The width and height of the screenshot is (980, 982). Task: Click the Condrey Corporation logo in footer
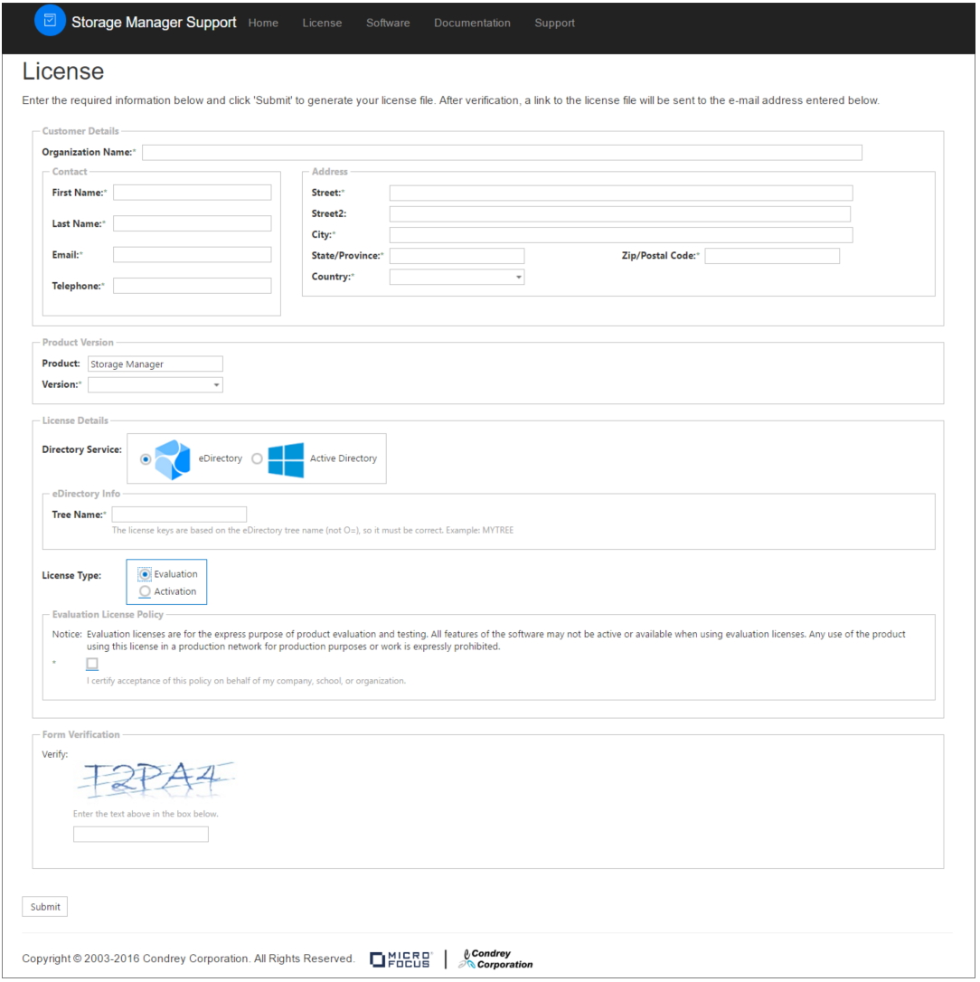(496, 959)
